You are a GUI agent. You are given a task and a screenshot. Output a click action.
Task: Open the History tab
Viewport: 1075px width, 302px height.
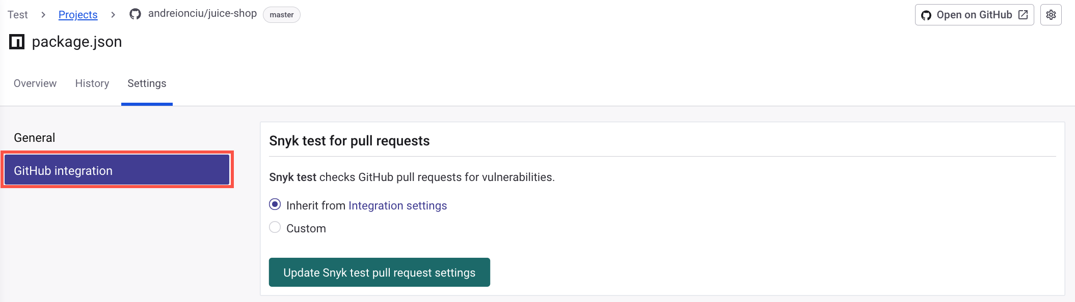[92, 83]
